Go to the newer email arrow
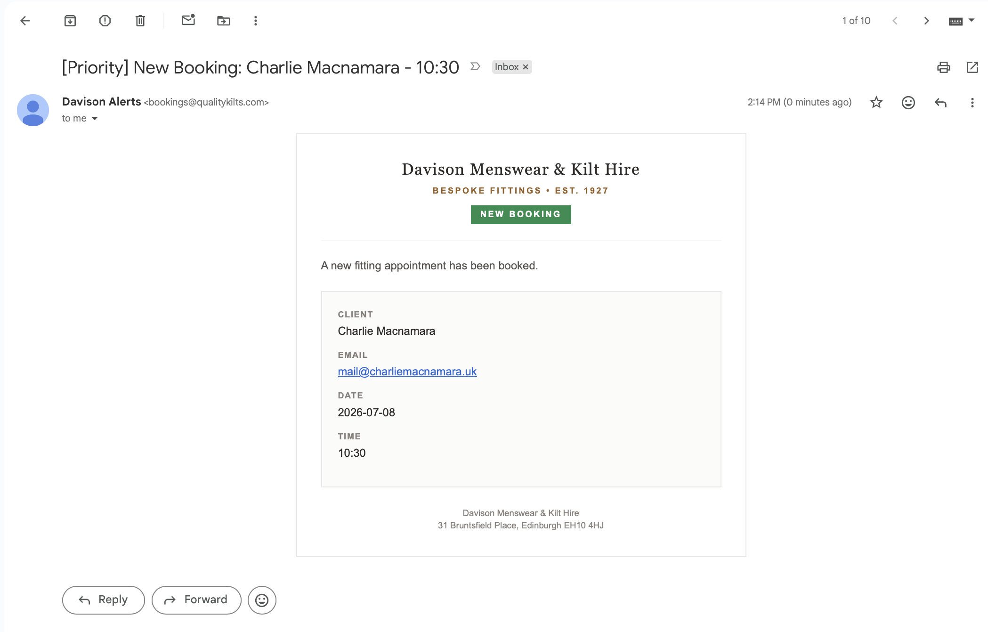The width and height of the screenshot is (988, 632). 895,21
